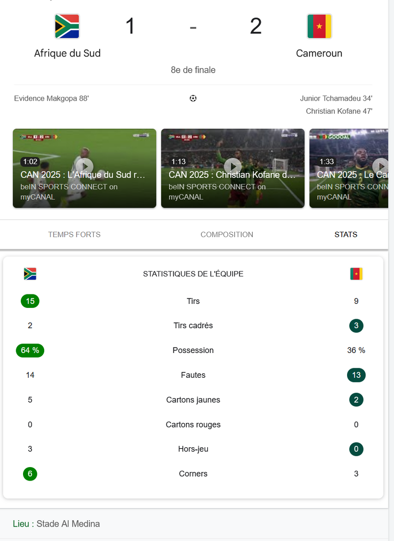Switch to the Temps forts tab

coord(74,234)
